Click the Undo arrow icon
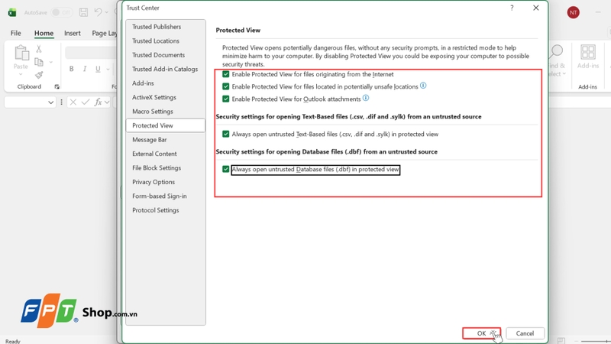The width and height of the screenshot is (611, 344). tap(98, 12)
